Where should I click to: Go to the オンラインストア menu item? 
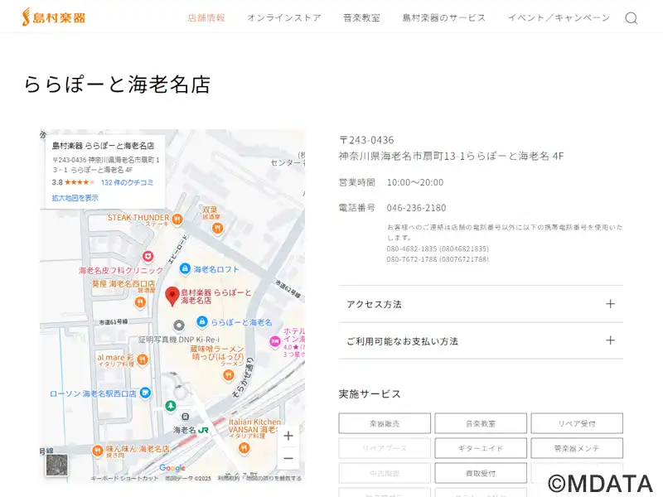click(x=283, y=17)
